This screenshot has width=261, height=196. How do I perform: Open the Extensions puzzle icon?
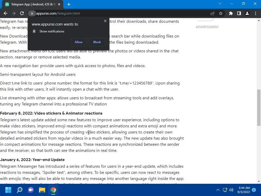[231, 13]
